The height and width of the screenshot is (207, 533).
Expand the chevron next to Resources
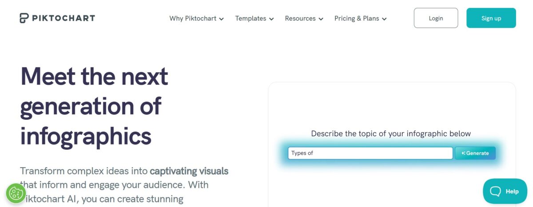321,19
